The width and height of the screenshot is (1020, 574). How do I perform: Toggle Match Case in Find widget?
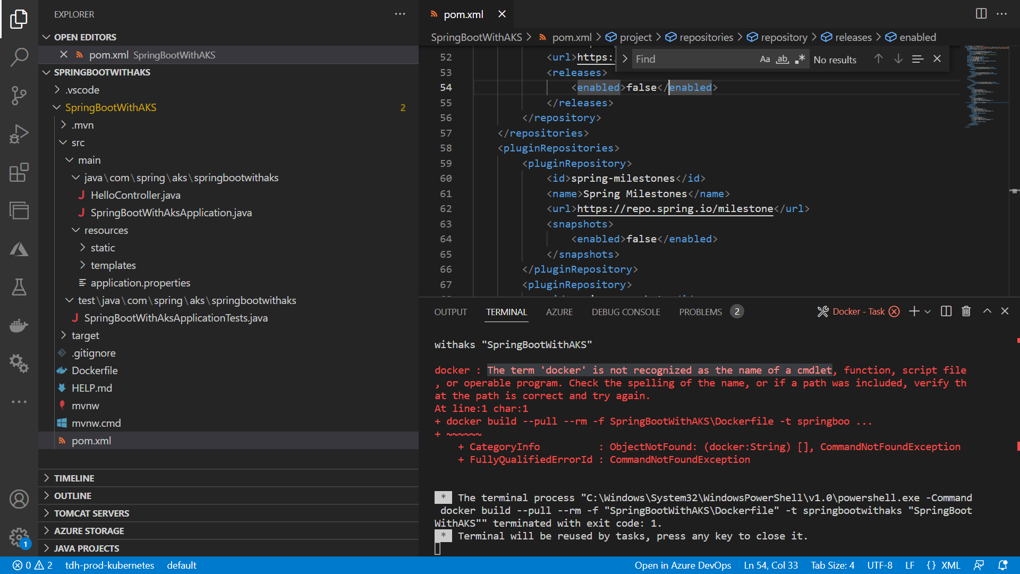[x=765, y=60]
